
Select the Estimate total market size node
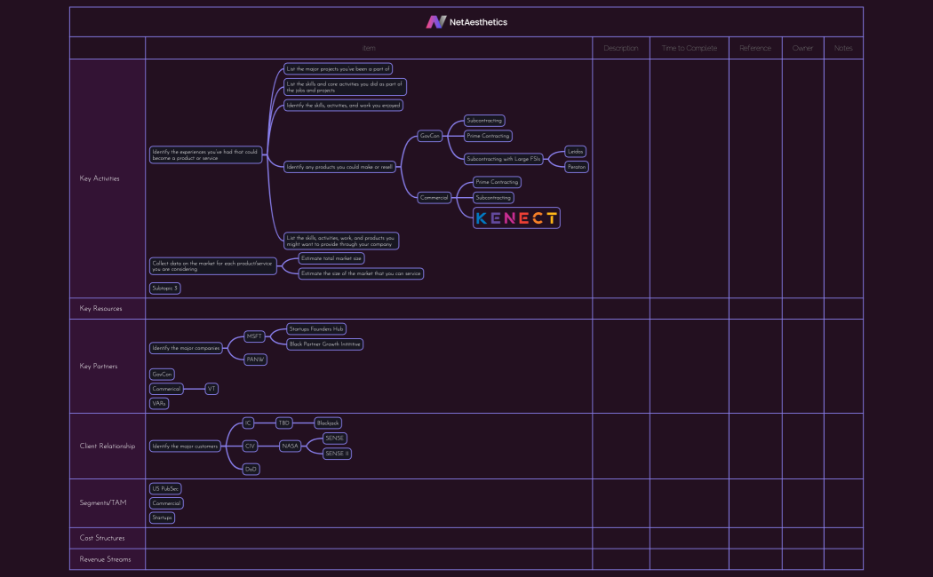click(x=331, y=258)
